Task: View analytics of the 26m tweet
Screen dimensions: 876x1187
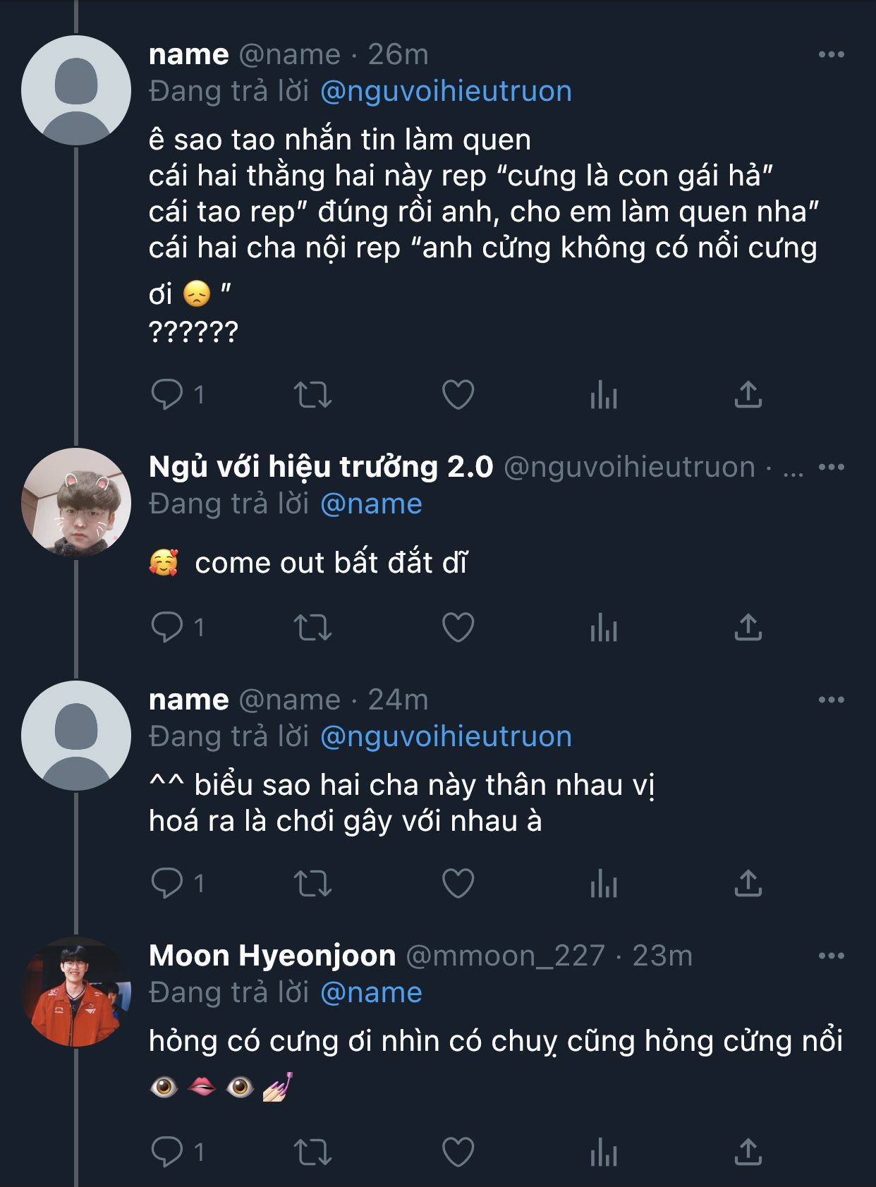Action: pyautogui.click(x=604, y=395)
